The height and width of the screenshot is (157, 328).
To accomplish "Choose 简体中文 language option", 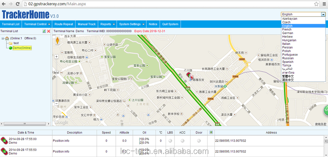I will [x=303, y=80].
